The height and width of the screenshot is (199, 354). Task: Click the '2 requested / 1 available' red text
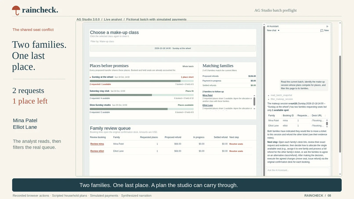pyautogui.click(x=100, y=84)
